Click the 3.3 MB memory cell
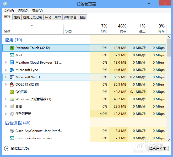The image size is (173, 157). coord(118,131)
